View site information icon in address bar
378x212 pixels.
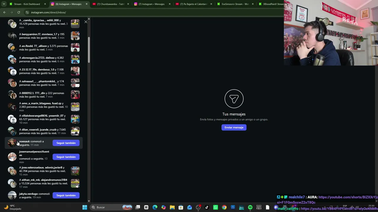coord(27,12)
